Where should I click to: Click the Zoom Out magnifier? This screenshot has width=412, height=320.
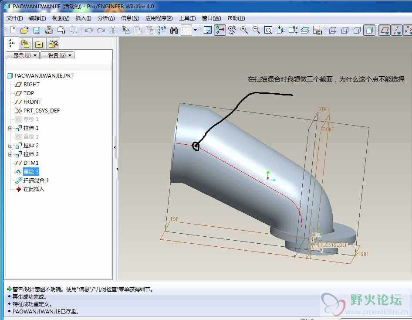(x=256, y=30)
